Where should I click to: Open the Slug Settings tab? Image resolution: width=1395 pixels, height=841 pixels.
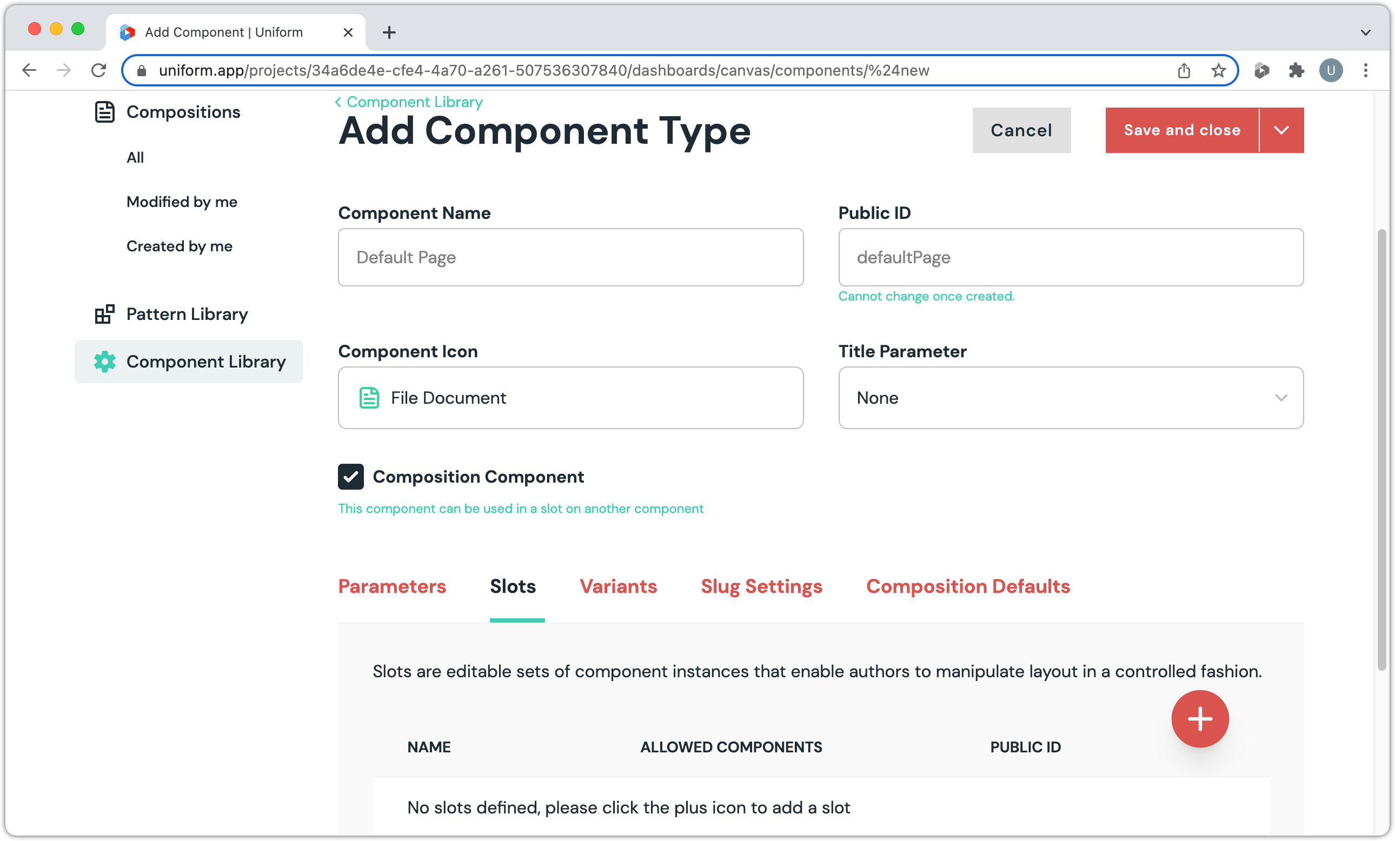coord(761,586)
